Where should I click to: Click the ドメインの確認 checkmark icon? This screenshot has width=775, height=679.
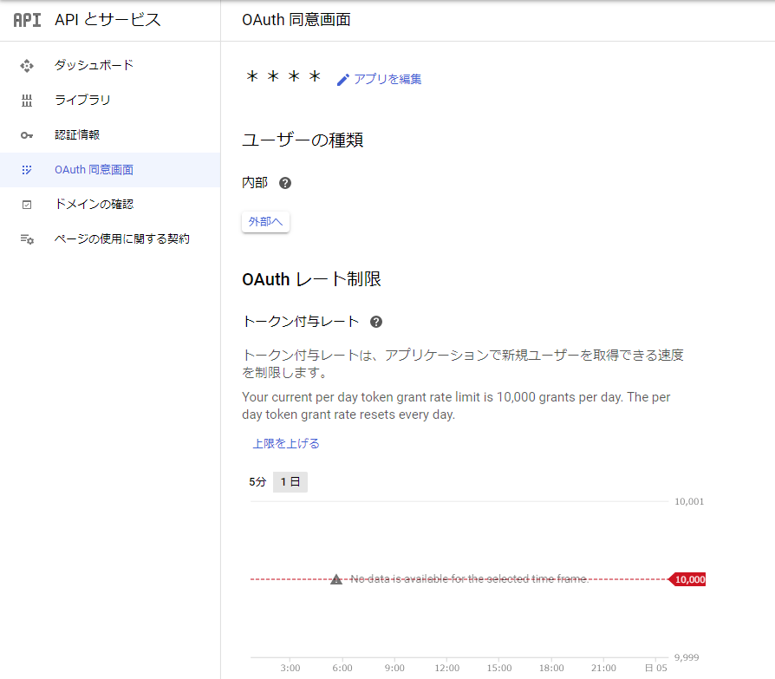click(26, 204)
